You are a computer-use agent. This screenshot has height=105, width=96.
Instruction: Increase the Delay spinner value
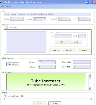tap(22, 18)
